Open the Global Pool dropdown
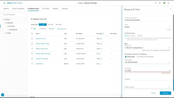174x98 pixels. (147, 48)
